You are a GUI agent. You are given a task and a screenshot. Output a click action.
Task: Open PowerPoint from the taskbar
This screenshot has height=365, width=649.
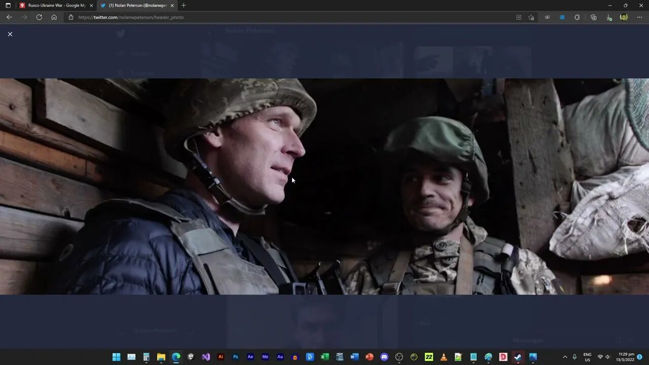(x=370, y=357)
